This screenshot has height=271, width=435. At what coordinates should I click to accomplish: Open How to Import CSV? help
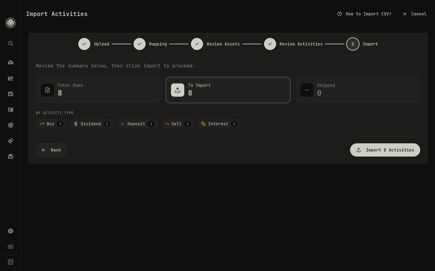click(x=364, y=14)
